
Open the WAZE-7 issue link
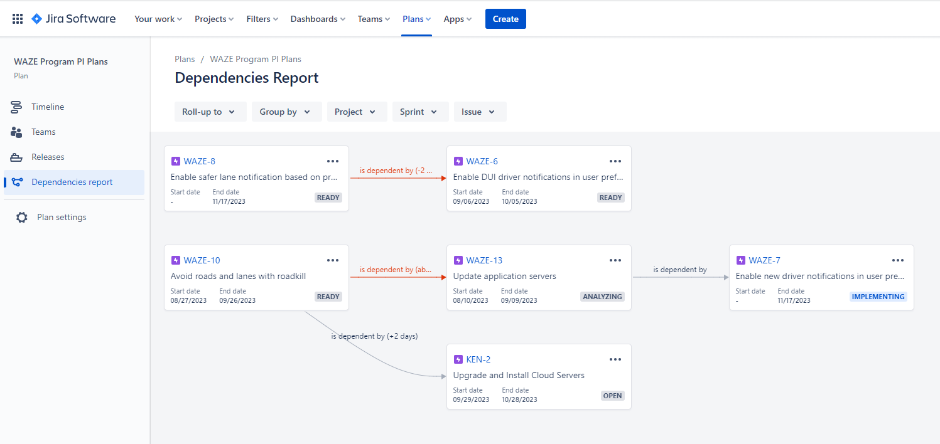(765, 260)
